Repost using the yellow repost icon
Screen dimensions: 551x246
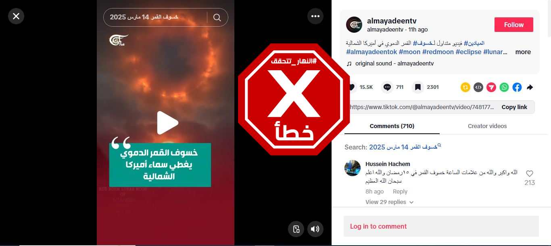(465, 87)
